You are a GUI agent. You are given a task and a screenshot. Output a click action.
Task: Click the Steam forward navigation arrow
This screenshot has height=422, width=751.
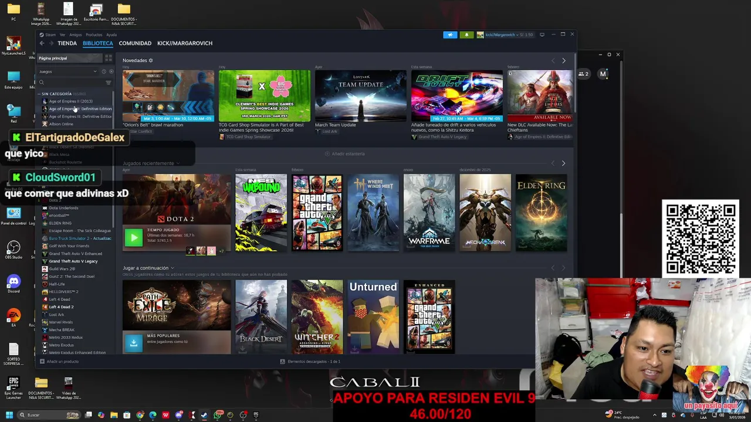click(51, 43)
